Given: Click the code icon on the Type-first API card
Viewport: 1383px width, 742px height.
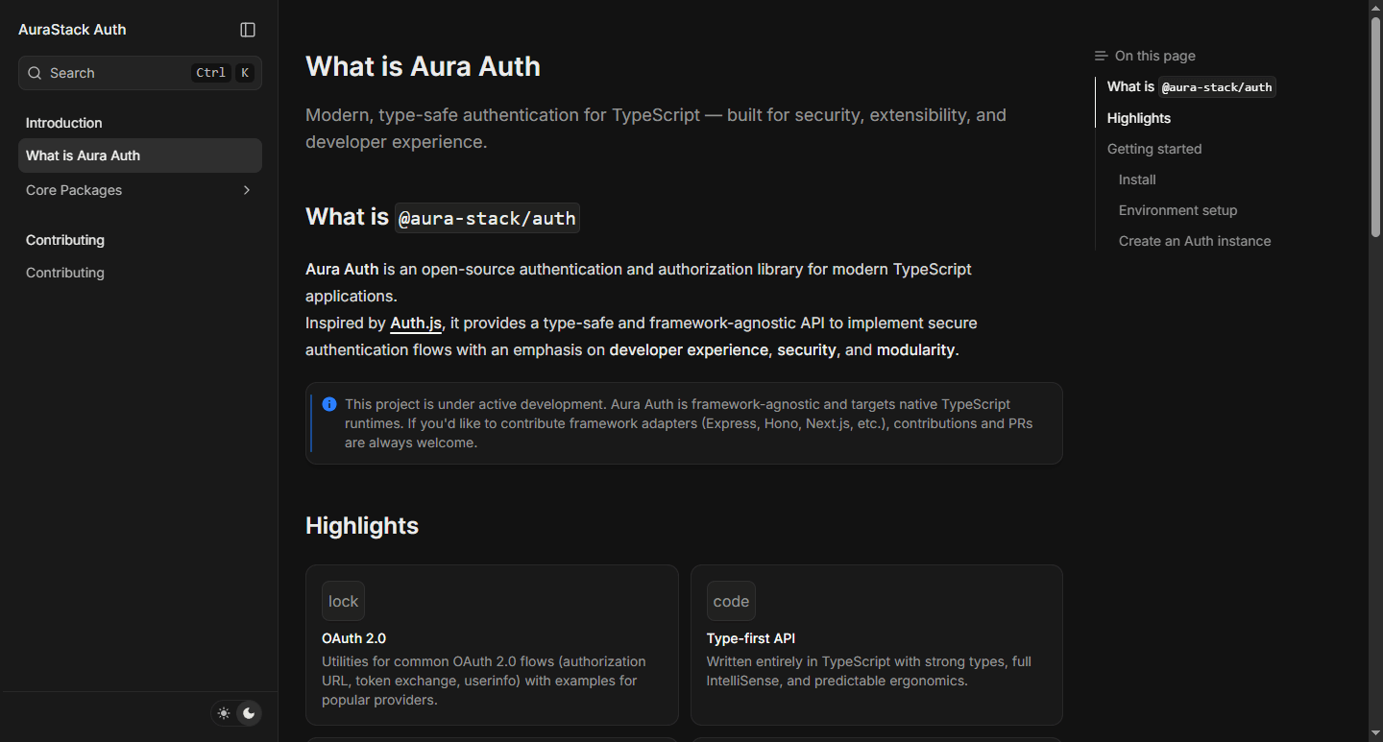Looking at the screenshot, I should (731, 600).
